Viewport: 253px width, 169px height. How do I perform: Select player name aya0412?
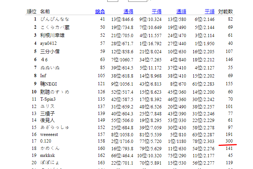tap(48, 43)
